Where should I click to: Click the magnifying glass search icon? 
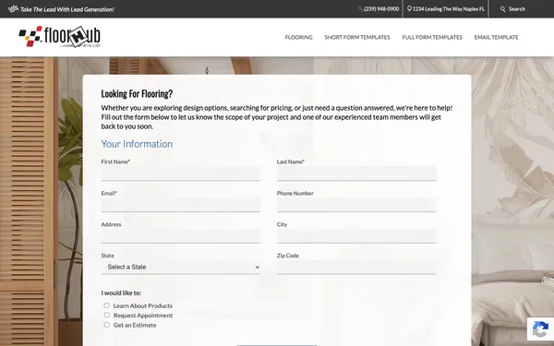pos(503,9)
